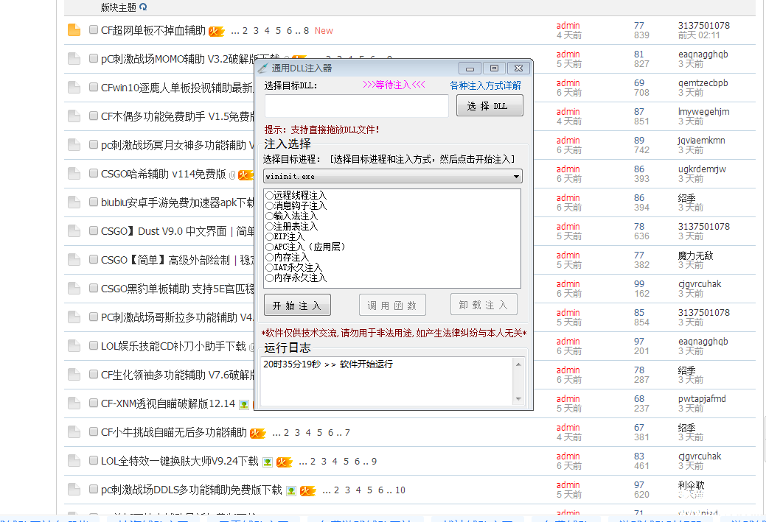Image resolution: width=766 pixels, height=522 pixels.
Task: Click 开始注入 button
Action: pyautogui.click(x=297, y=306)
